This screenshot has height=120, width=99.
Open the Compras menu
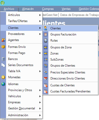click(x=48, y=9)
